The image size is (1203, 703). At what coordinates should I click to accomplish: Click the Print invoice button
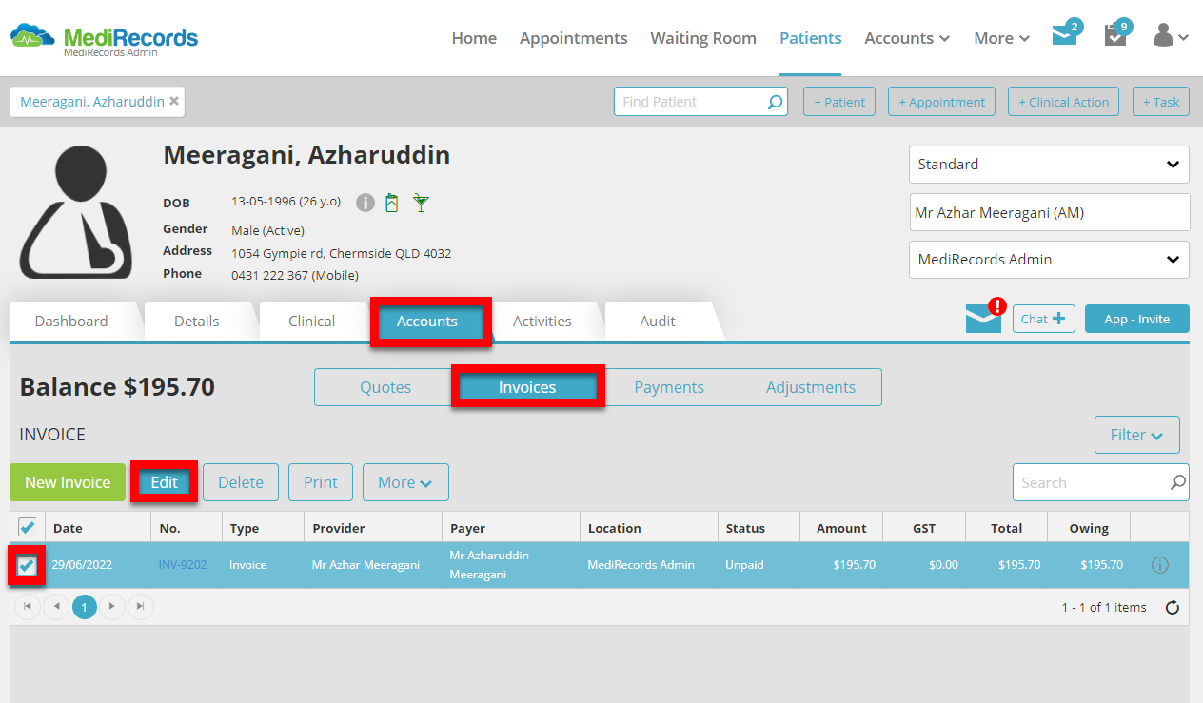pyautogui.click(x=321, y=482)
